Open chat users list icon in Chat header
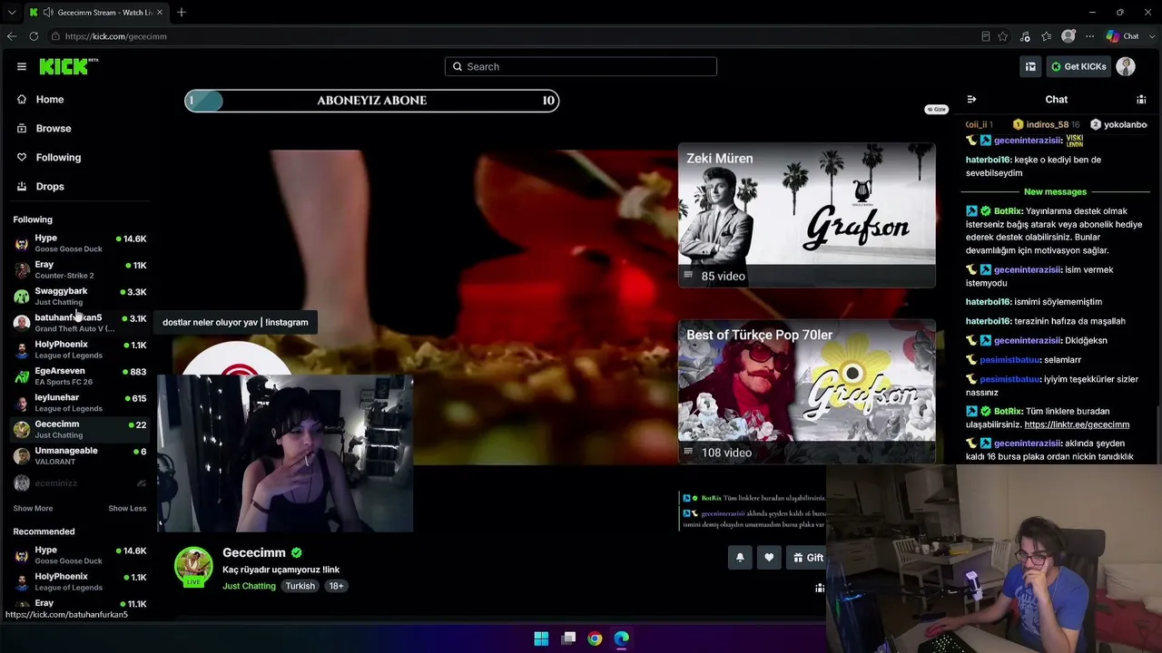The width and height of the screenshot is (1162, 653). tap(1141, 100)
